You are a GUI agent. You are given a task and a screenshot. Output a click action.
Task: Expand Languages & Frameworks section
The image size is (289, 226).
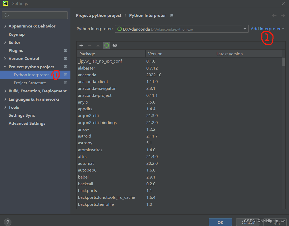pyautogui.click(x=5, y=99)
